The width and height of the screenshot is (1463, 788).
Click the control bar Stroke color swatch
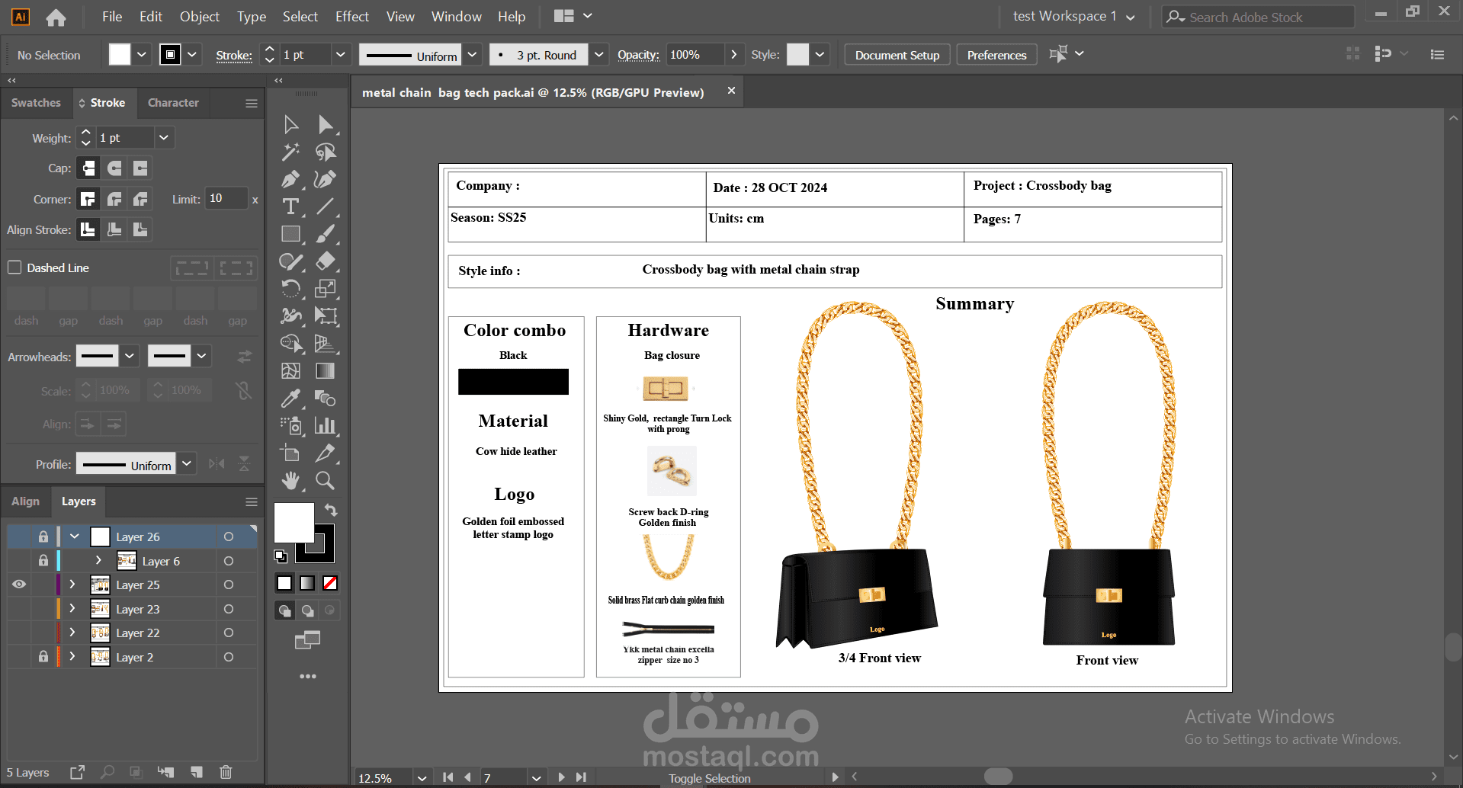(x=170, y=55)
